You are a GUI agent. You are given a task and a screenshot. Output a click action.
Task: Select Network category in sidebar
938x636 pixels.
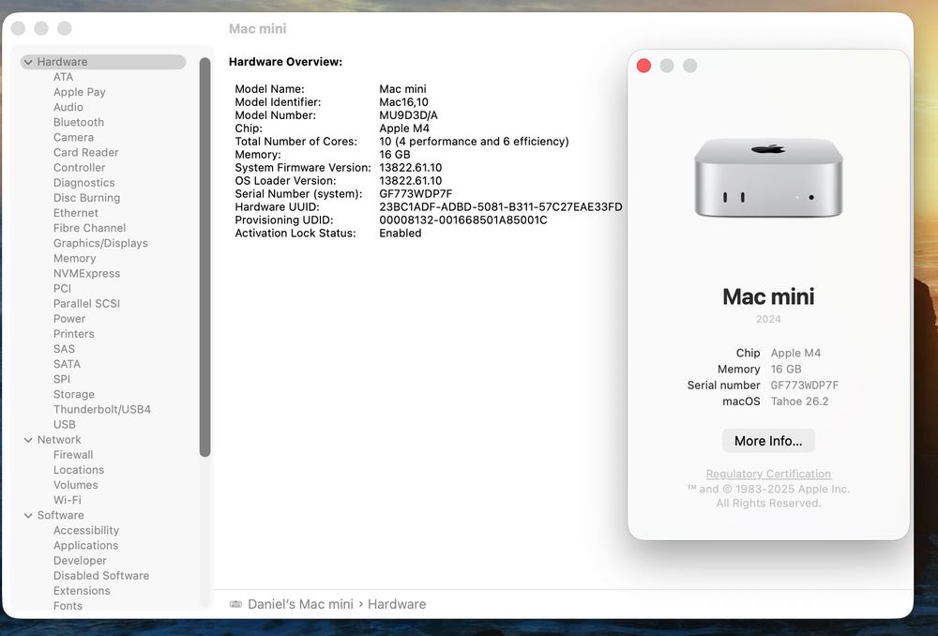point(58,440)
